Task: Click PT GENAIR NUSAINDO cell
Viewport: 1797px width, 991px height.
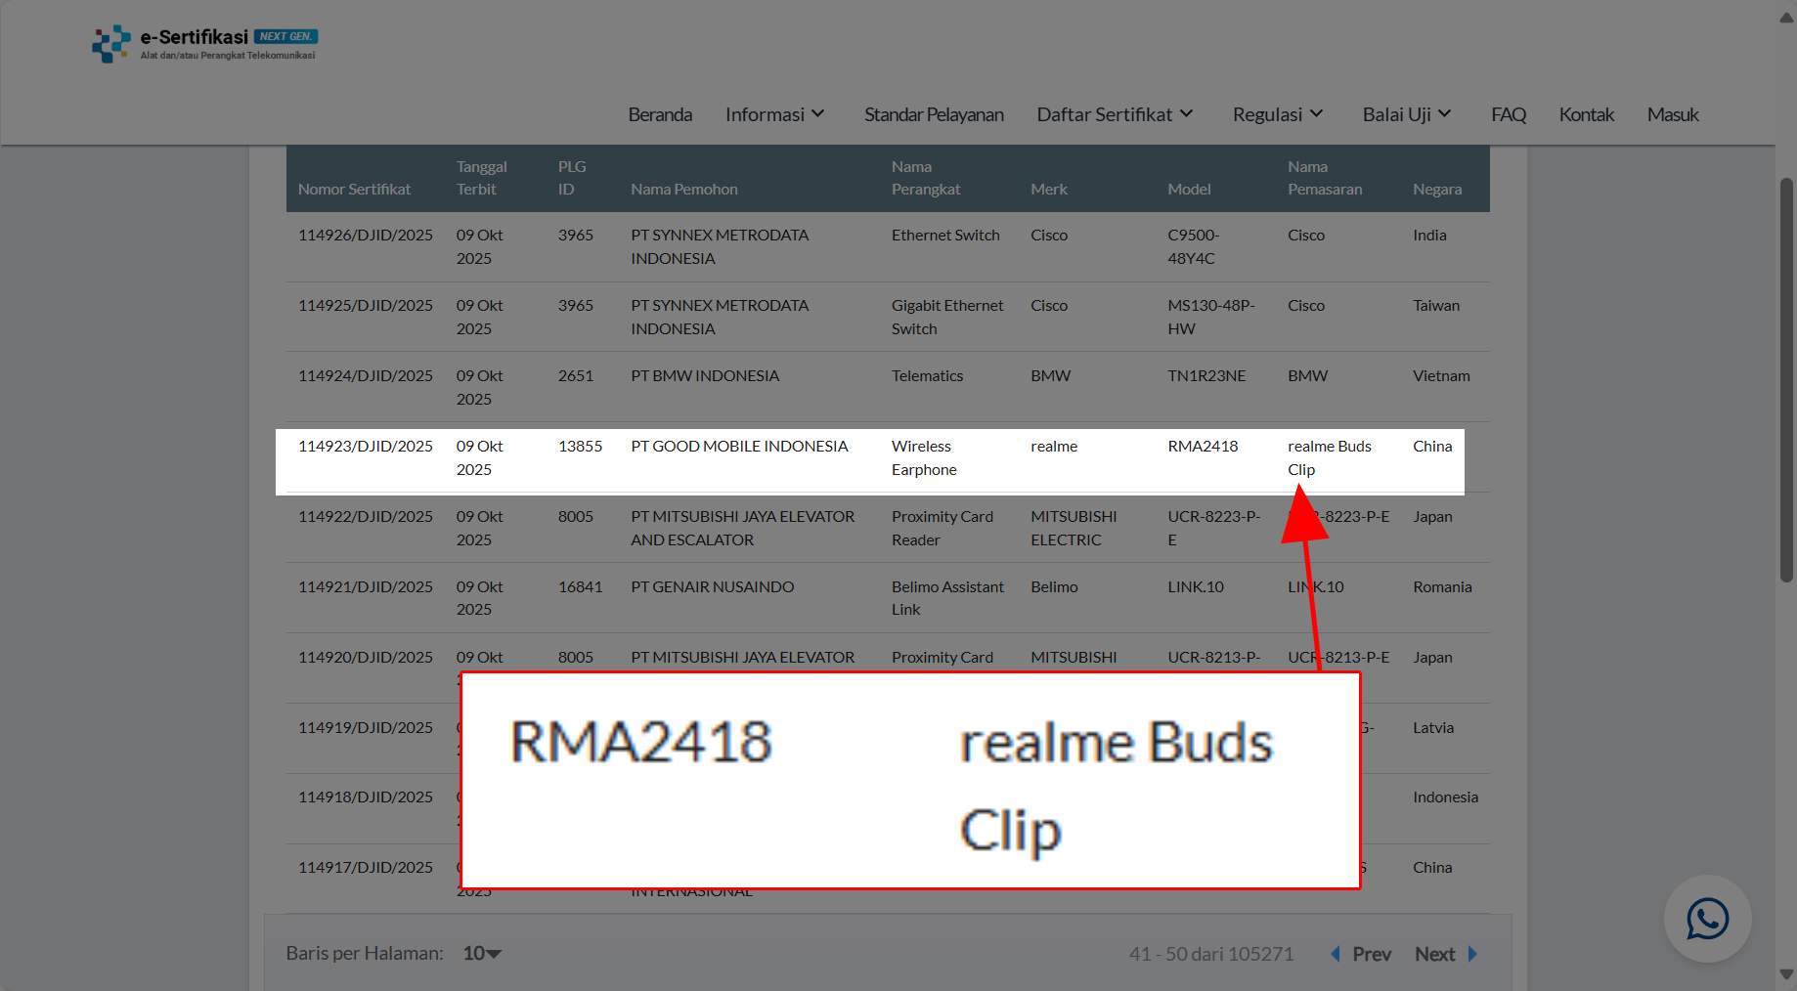Action: pos(713,586)
